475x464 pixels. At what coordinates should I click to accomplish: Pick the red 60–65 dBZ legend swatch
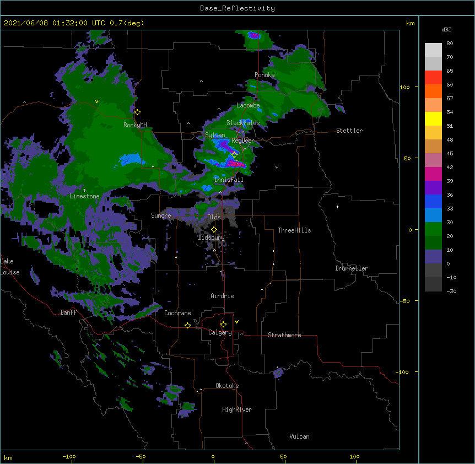tap(433, 78)
